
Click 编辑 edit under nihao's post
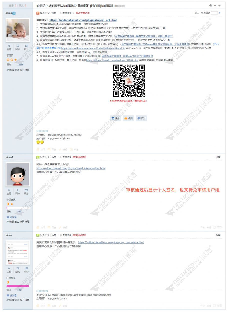click(x=63, y=306)
